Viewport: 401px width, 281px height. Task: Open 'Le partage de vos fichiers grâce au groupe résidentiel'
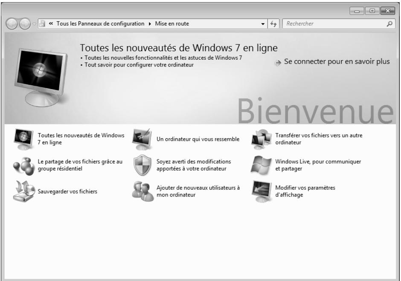[x=80, y=165]
